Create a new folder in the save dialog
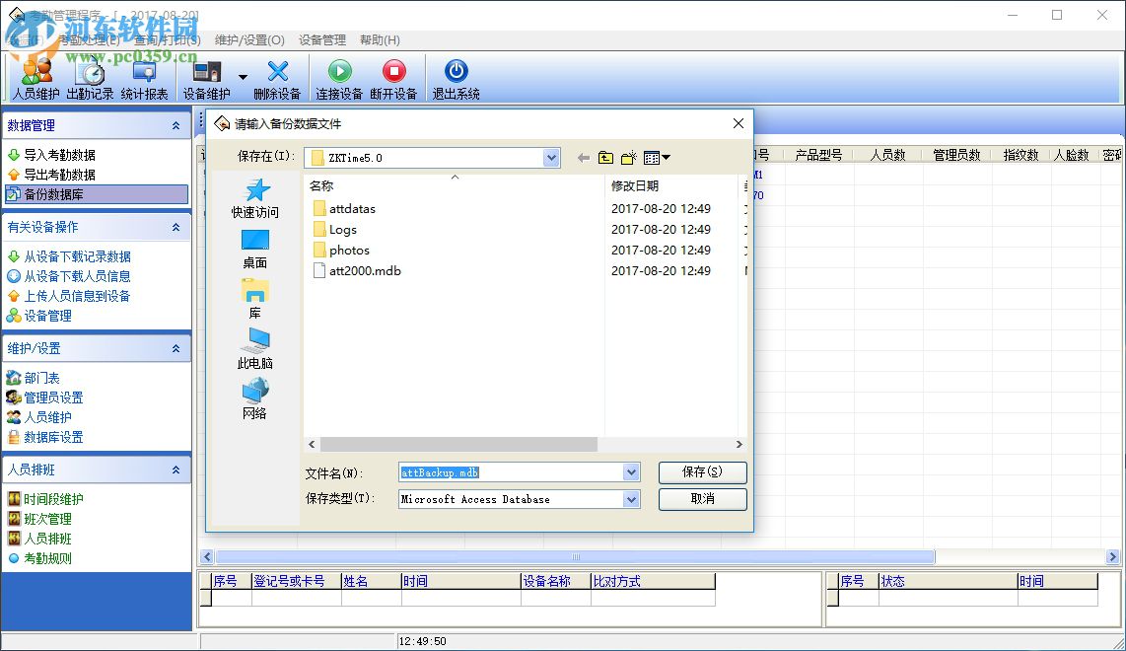 coord(627,156)
